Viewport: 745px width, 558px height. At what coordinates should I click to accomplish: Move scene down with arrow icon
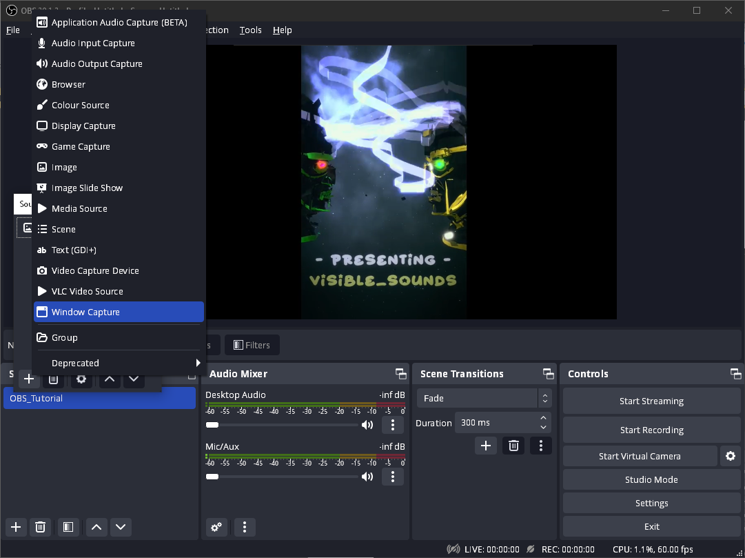coord(121,528)
